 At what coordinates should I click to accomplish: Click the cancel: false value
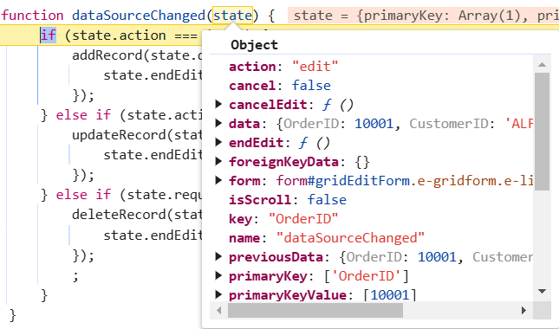(311, 86)
